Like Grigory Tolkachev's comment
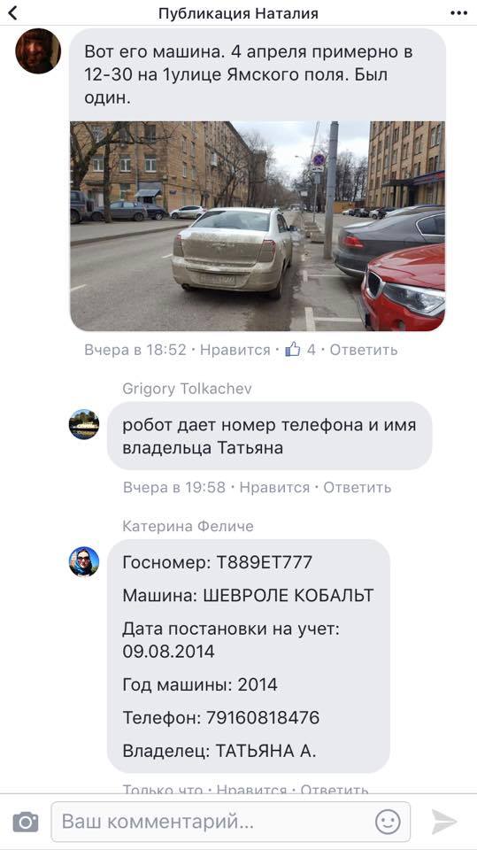477x850 pixels. 274,487
